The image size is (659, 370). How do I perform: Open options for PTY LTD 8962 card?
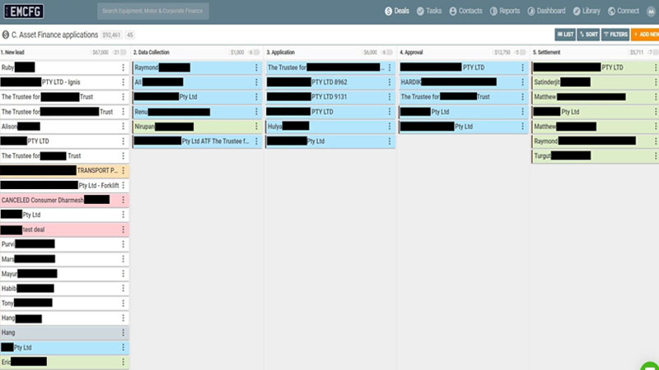point(390,82)
